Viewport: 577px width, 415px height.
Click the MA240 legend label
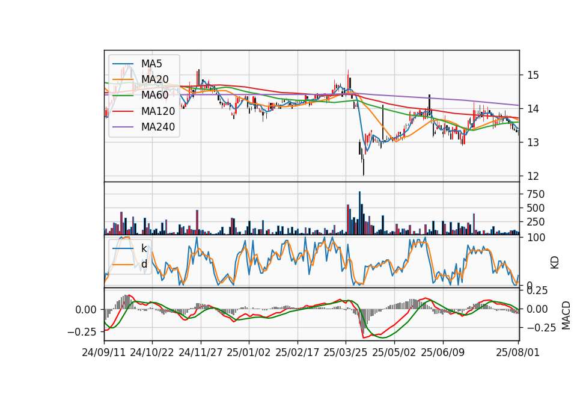pyautogui.click(x=158, y=127)
